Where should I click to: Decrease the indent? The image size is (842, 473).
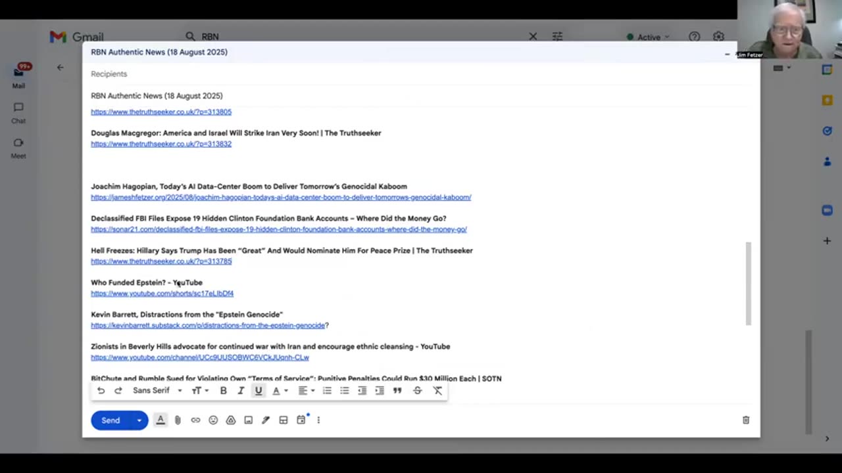[x=362, y=390]
